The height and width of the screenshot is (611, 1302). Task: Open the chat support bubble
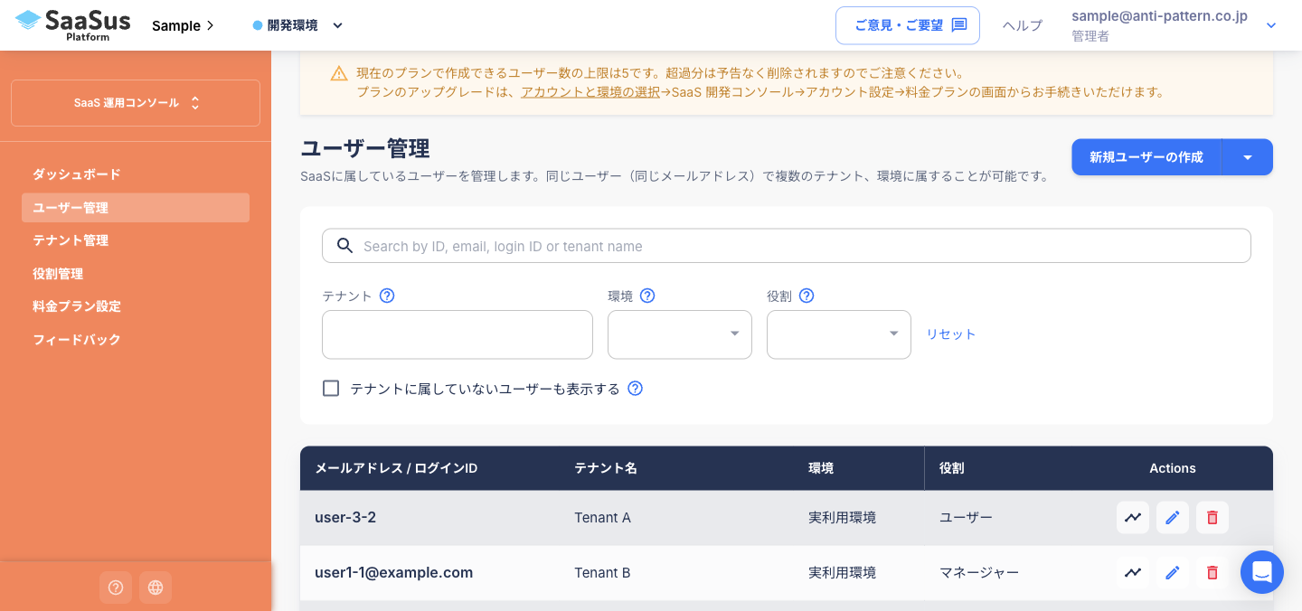coord(1262,572)
